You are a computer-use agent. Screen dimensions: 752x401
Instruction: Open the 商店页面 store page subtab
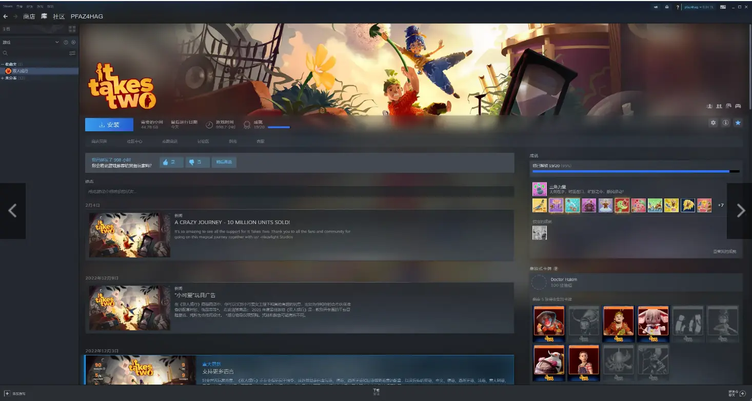99,141
